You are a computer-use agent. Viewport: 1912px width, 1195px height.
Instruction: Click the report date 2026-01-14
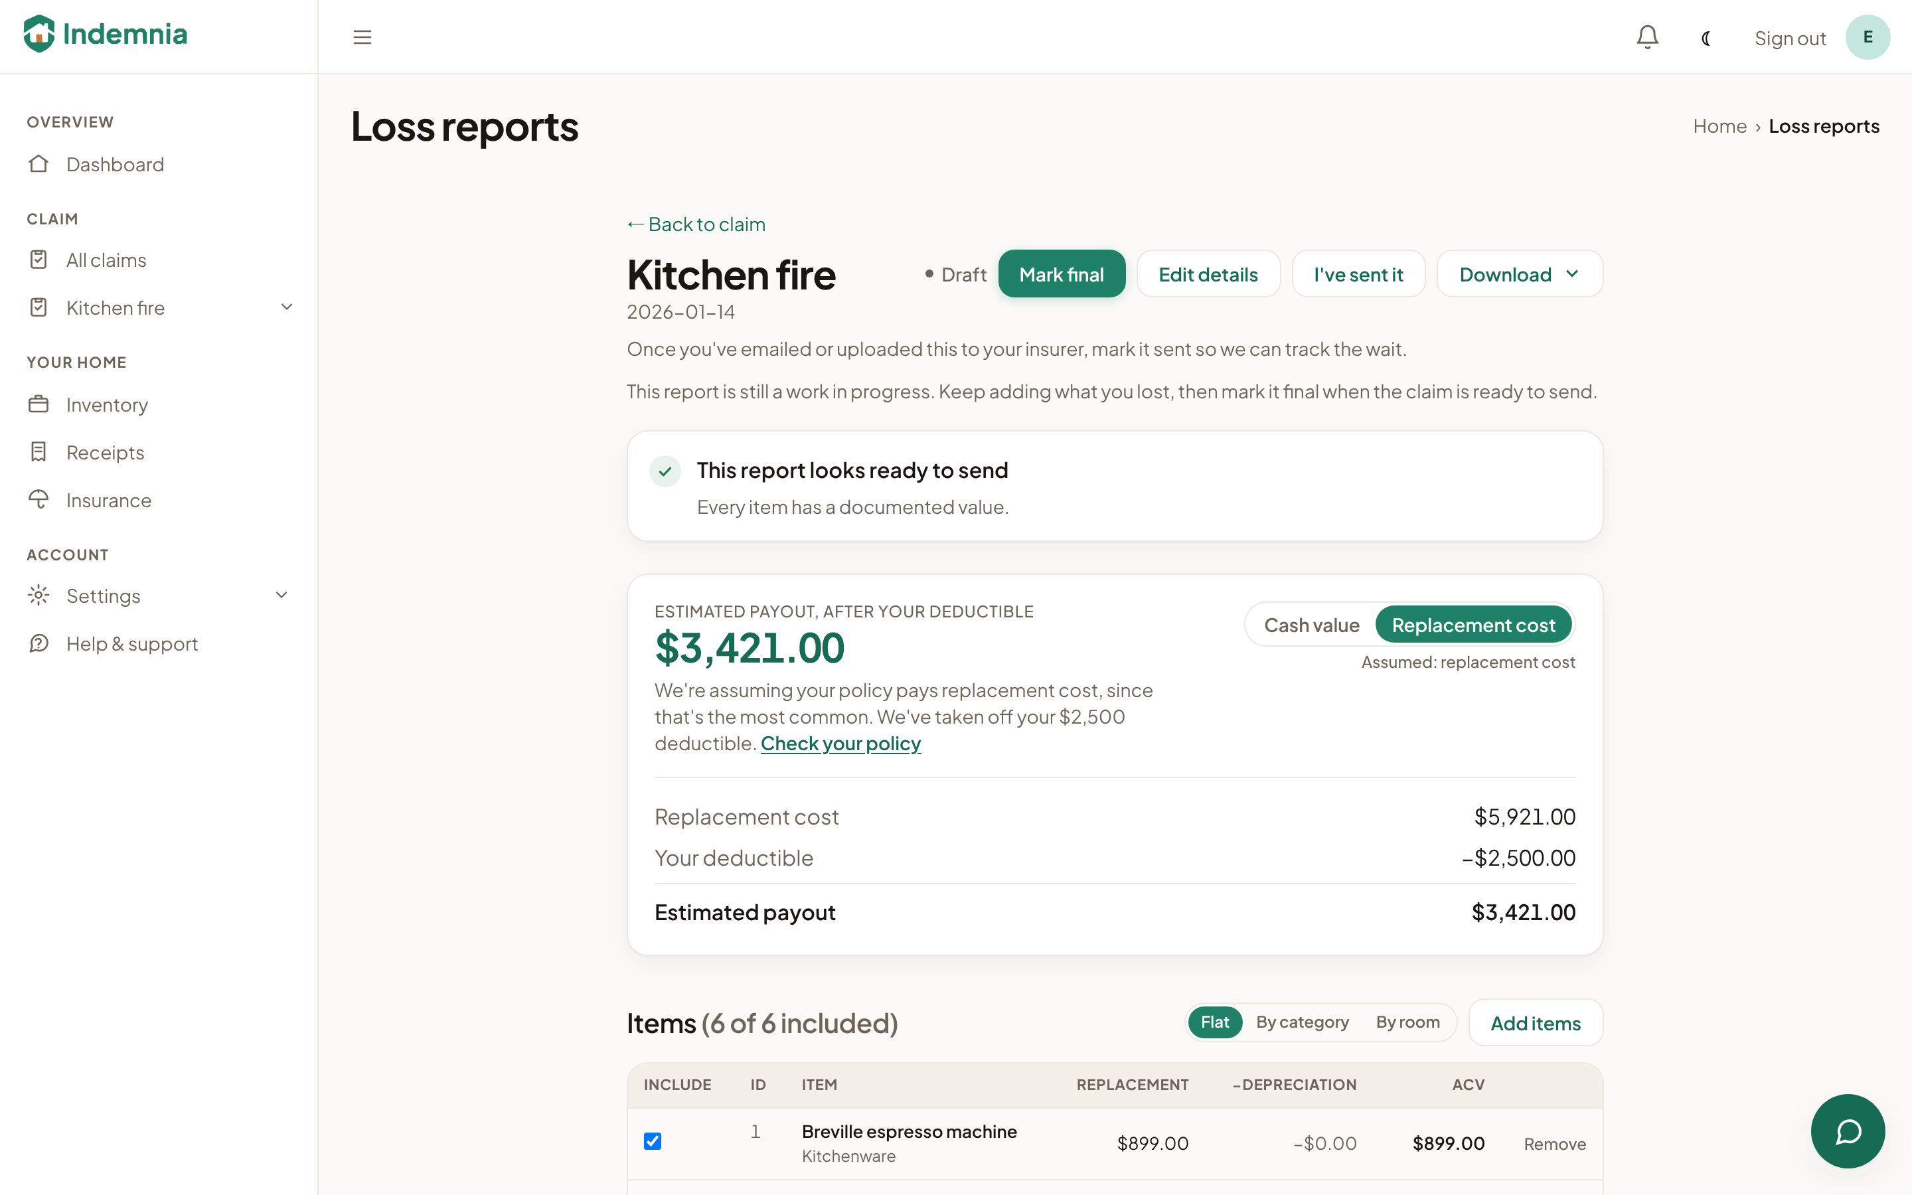coord(680,312)
